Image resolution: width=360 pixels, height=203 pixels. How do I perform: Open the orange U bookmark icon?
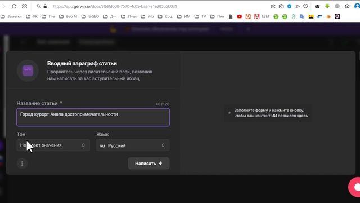tap(248, 16)
